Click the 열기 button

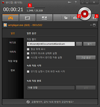coord(89,44)
